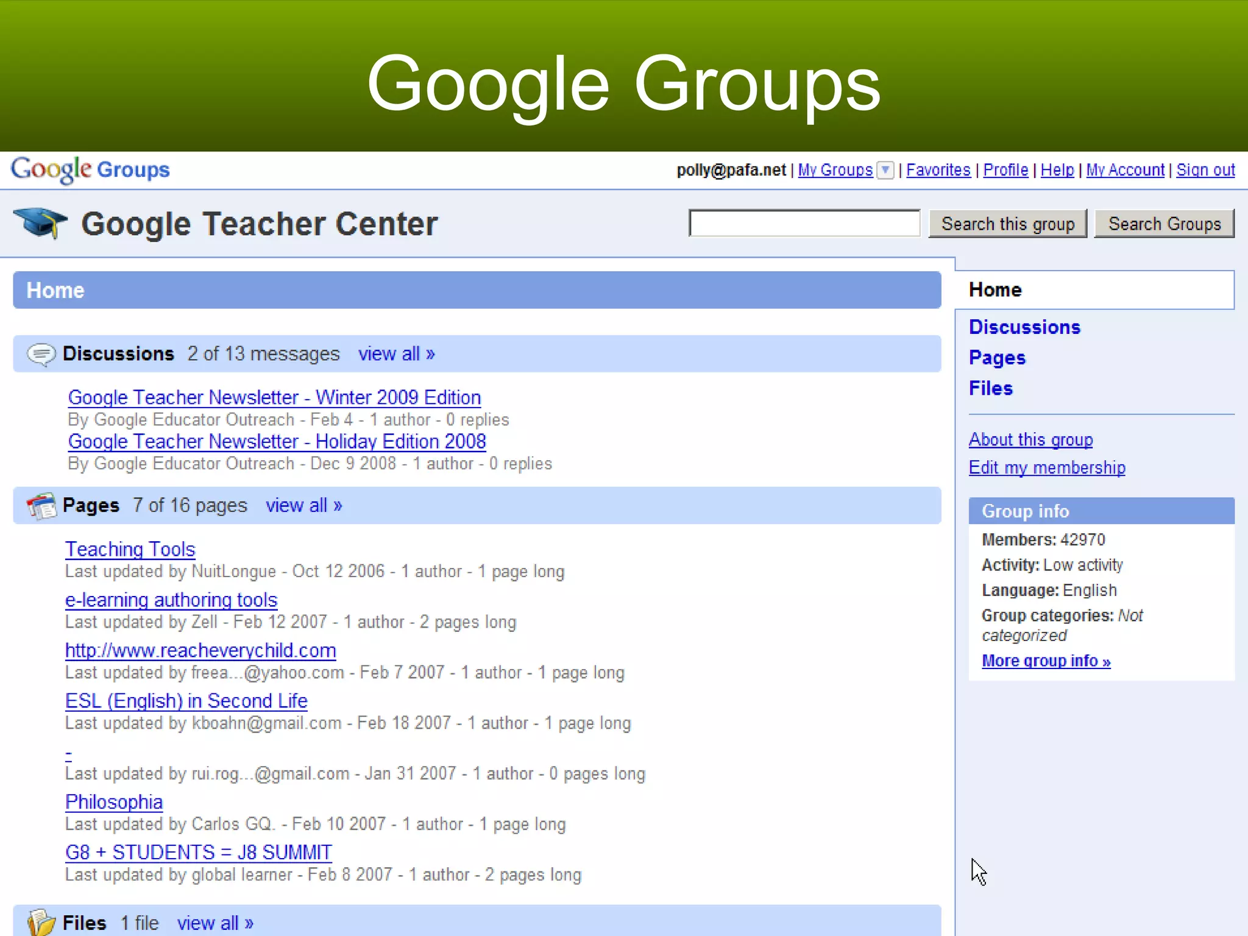Click the '2 of 13 messages' text
Image resolution: width=1248 pixels, height=936 pixels.
(x=264, y=354)
